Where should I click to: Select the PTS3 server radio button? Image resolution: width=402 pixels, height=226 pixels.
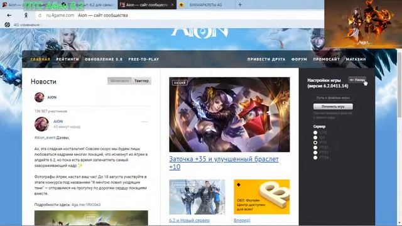315,153
